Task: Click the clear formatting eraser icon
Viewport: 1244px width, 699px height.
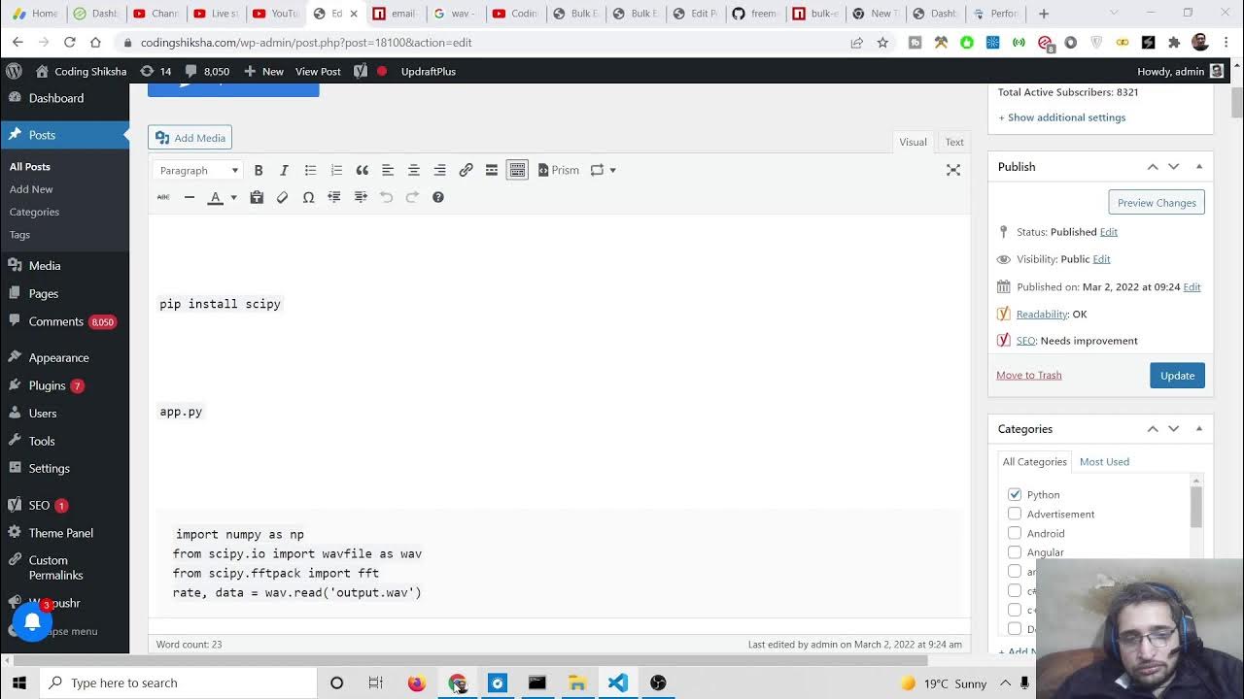Action: pos(282,197)
